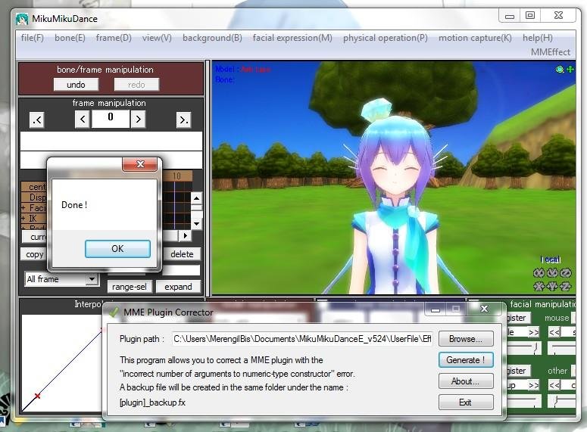The width and height of the screenshot is (587, 432).
Task: Click the Plugin path text field
Action: click(x=302, y=339)
